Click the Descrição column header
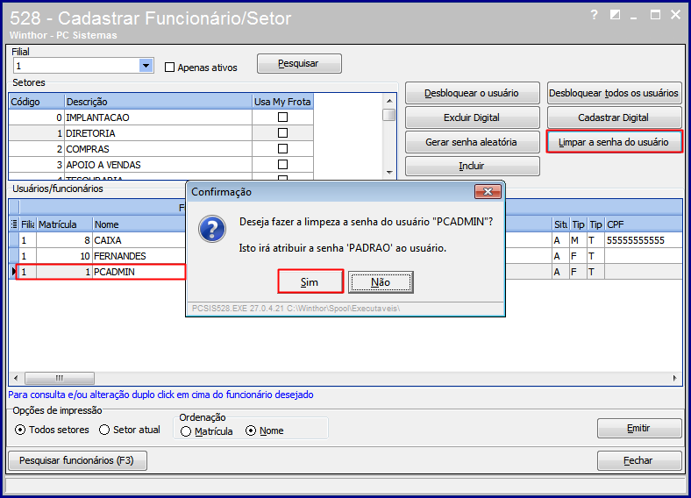The image size is (691, 498). [158, 102]
